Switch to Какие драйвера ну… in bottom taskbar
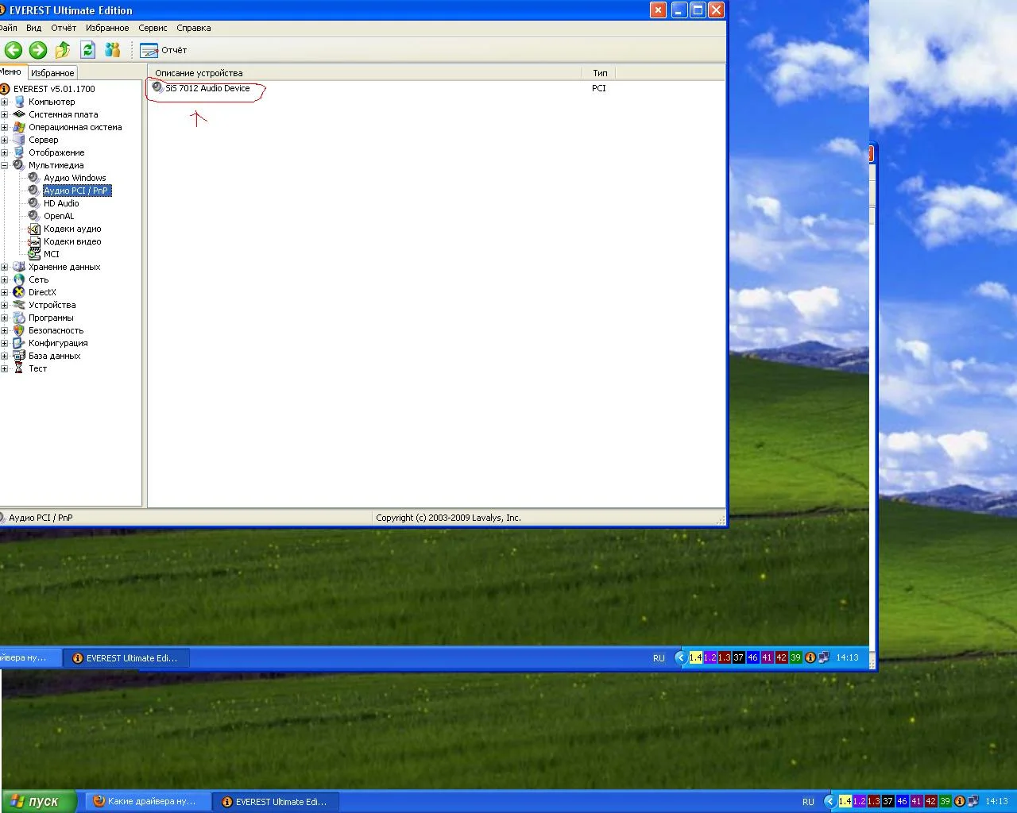The width and height of the screenshot is (1017, 813). (147, 801)
